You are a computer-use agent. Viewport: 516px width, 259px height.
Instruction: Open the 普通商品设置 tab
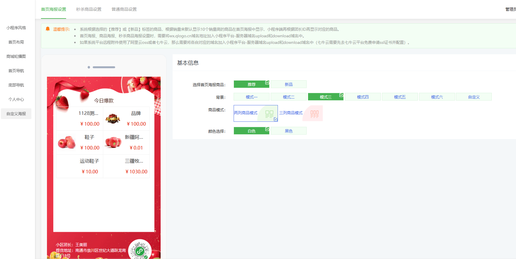124,9
